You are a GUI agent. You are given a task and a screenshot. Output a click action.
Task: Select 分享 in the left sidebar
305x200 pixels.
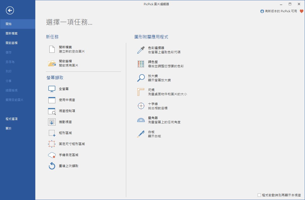[18, 81]
